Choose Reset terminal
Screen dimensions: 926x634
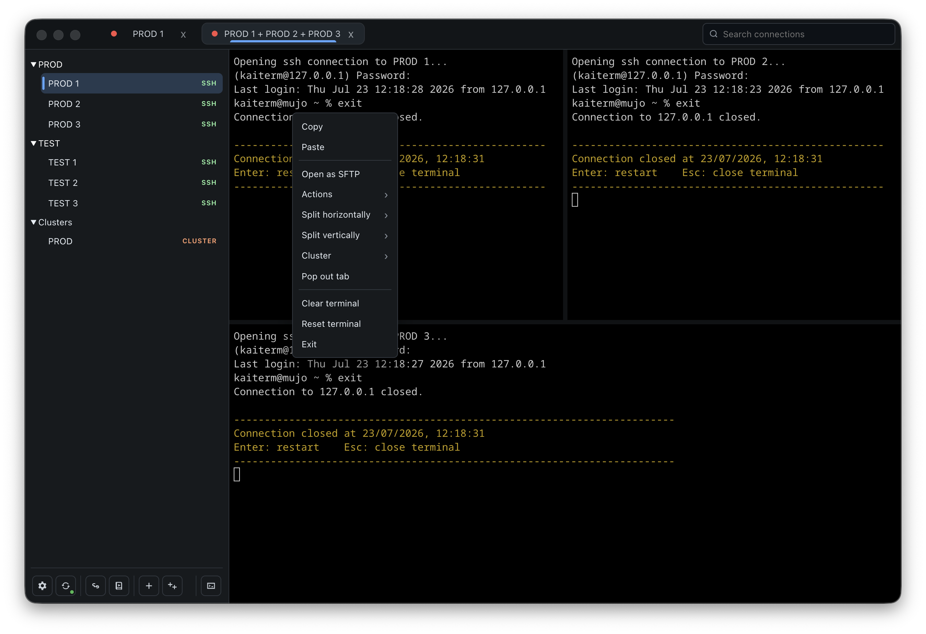(345, 324)
